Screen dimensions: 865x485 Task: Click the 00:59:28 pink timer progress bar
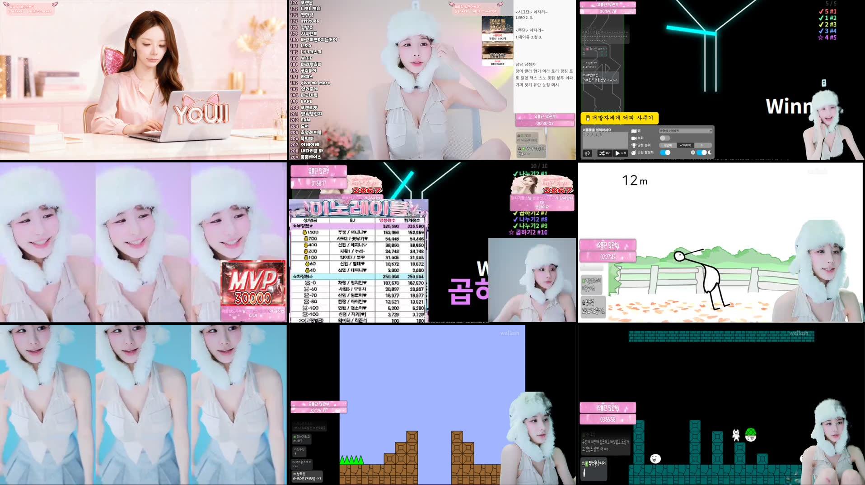point(608,11)
